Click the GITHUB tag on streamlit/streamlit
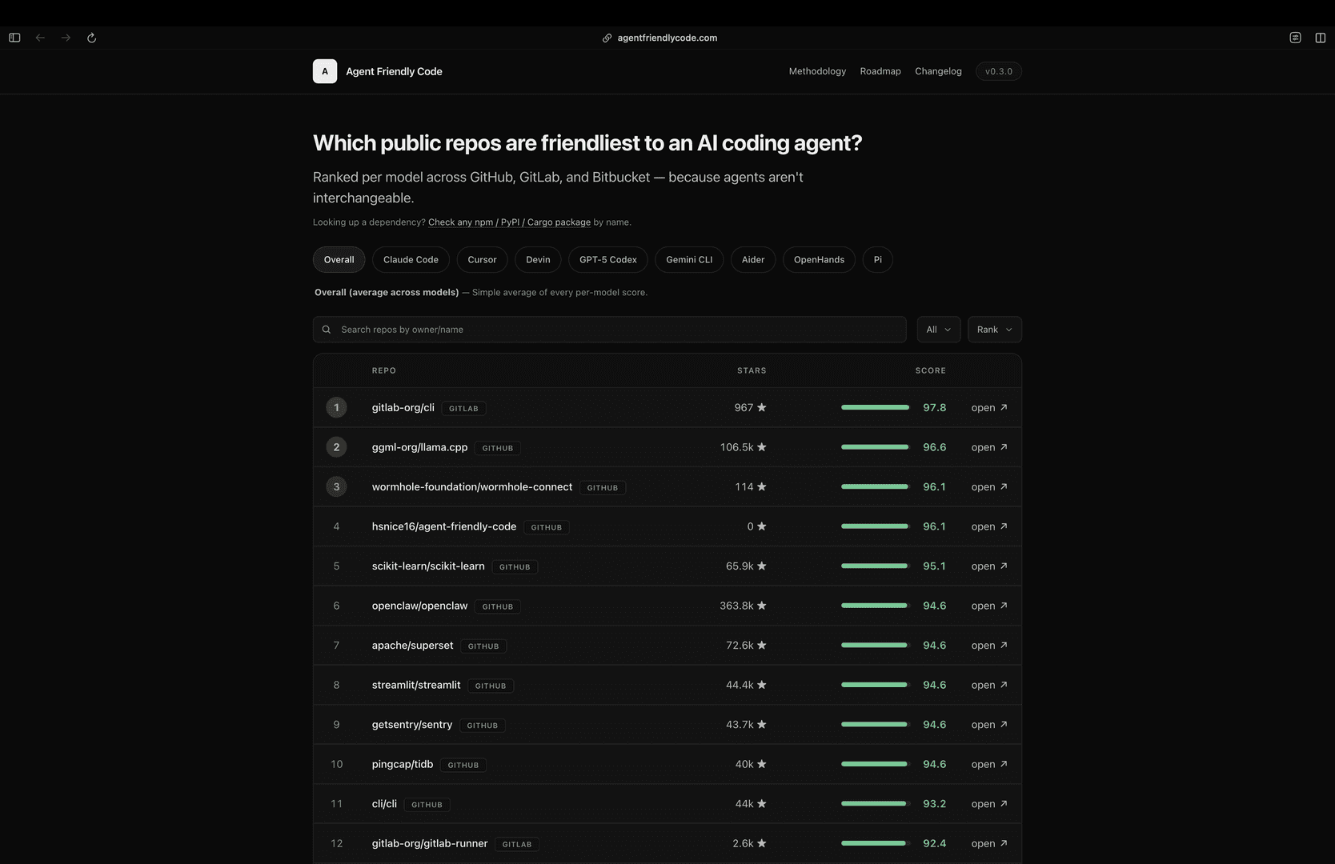1335x864 pixels. click(491, 686)
